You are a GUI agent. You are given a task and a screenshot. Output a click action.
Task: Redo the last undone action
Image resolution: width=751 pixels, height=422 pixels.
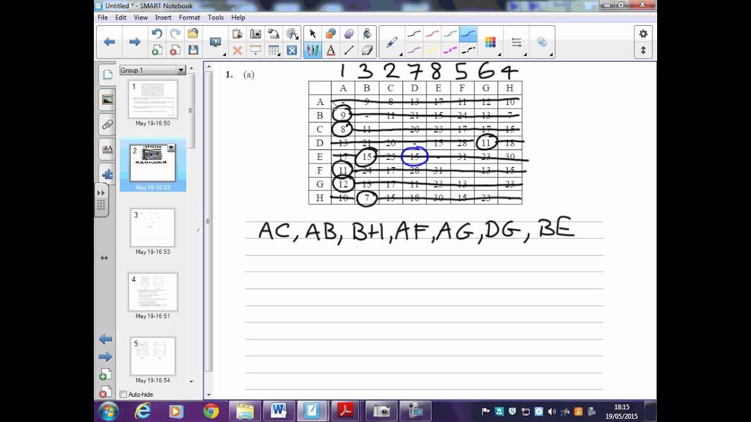[175, 33]
